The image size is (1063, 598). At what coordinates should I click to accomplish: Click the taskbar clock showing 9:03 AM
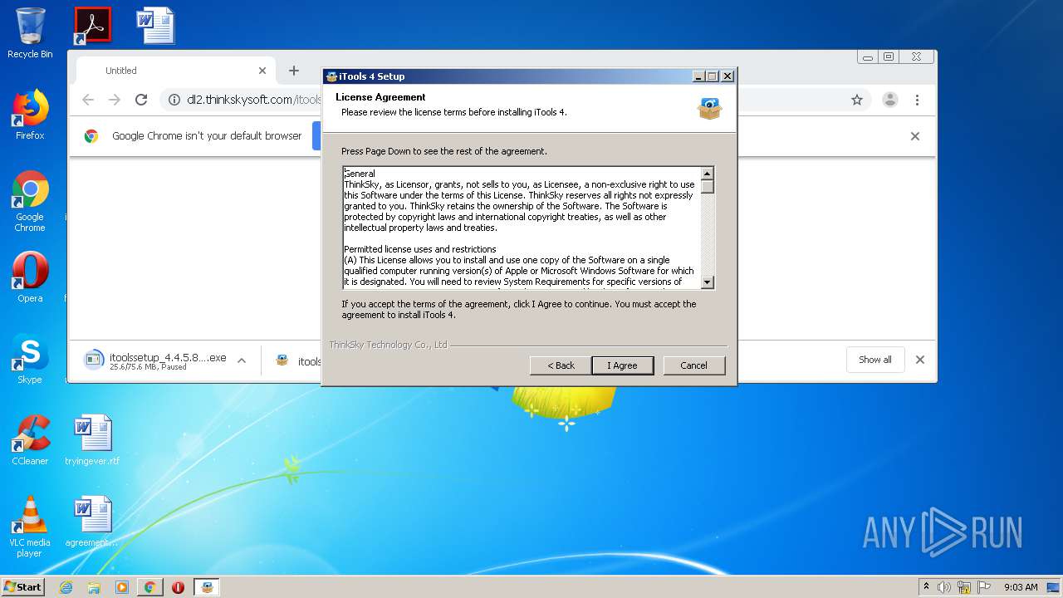click(x=1021, y=587)
